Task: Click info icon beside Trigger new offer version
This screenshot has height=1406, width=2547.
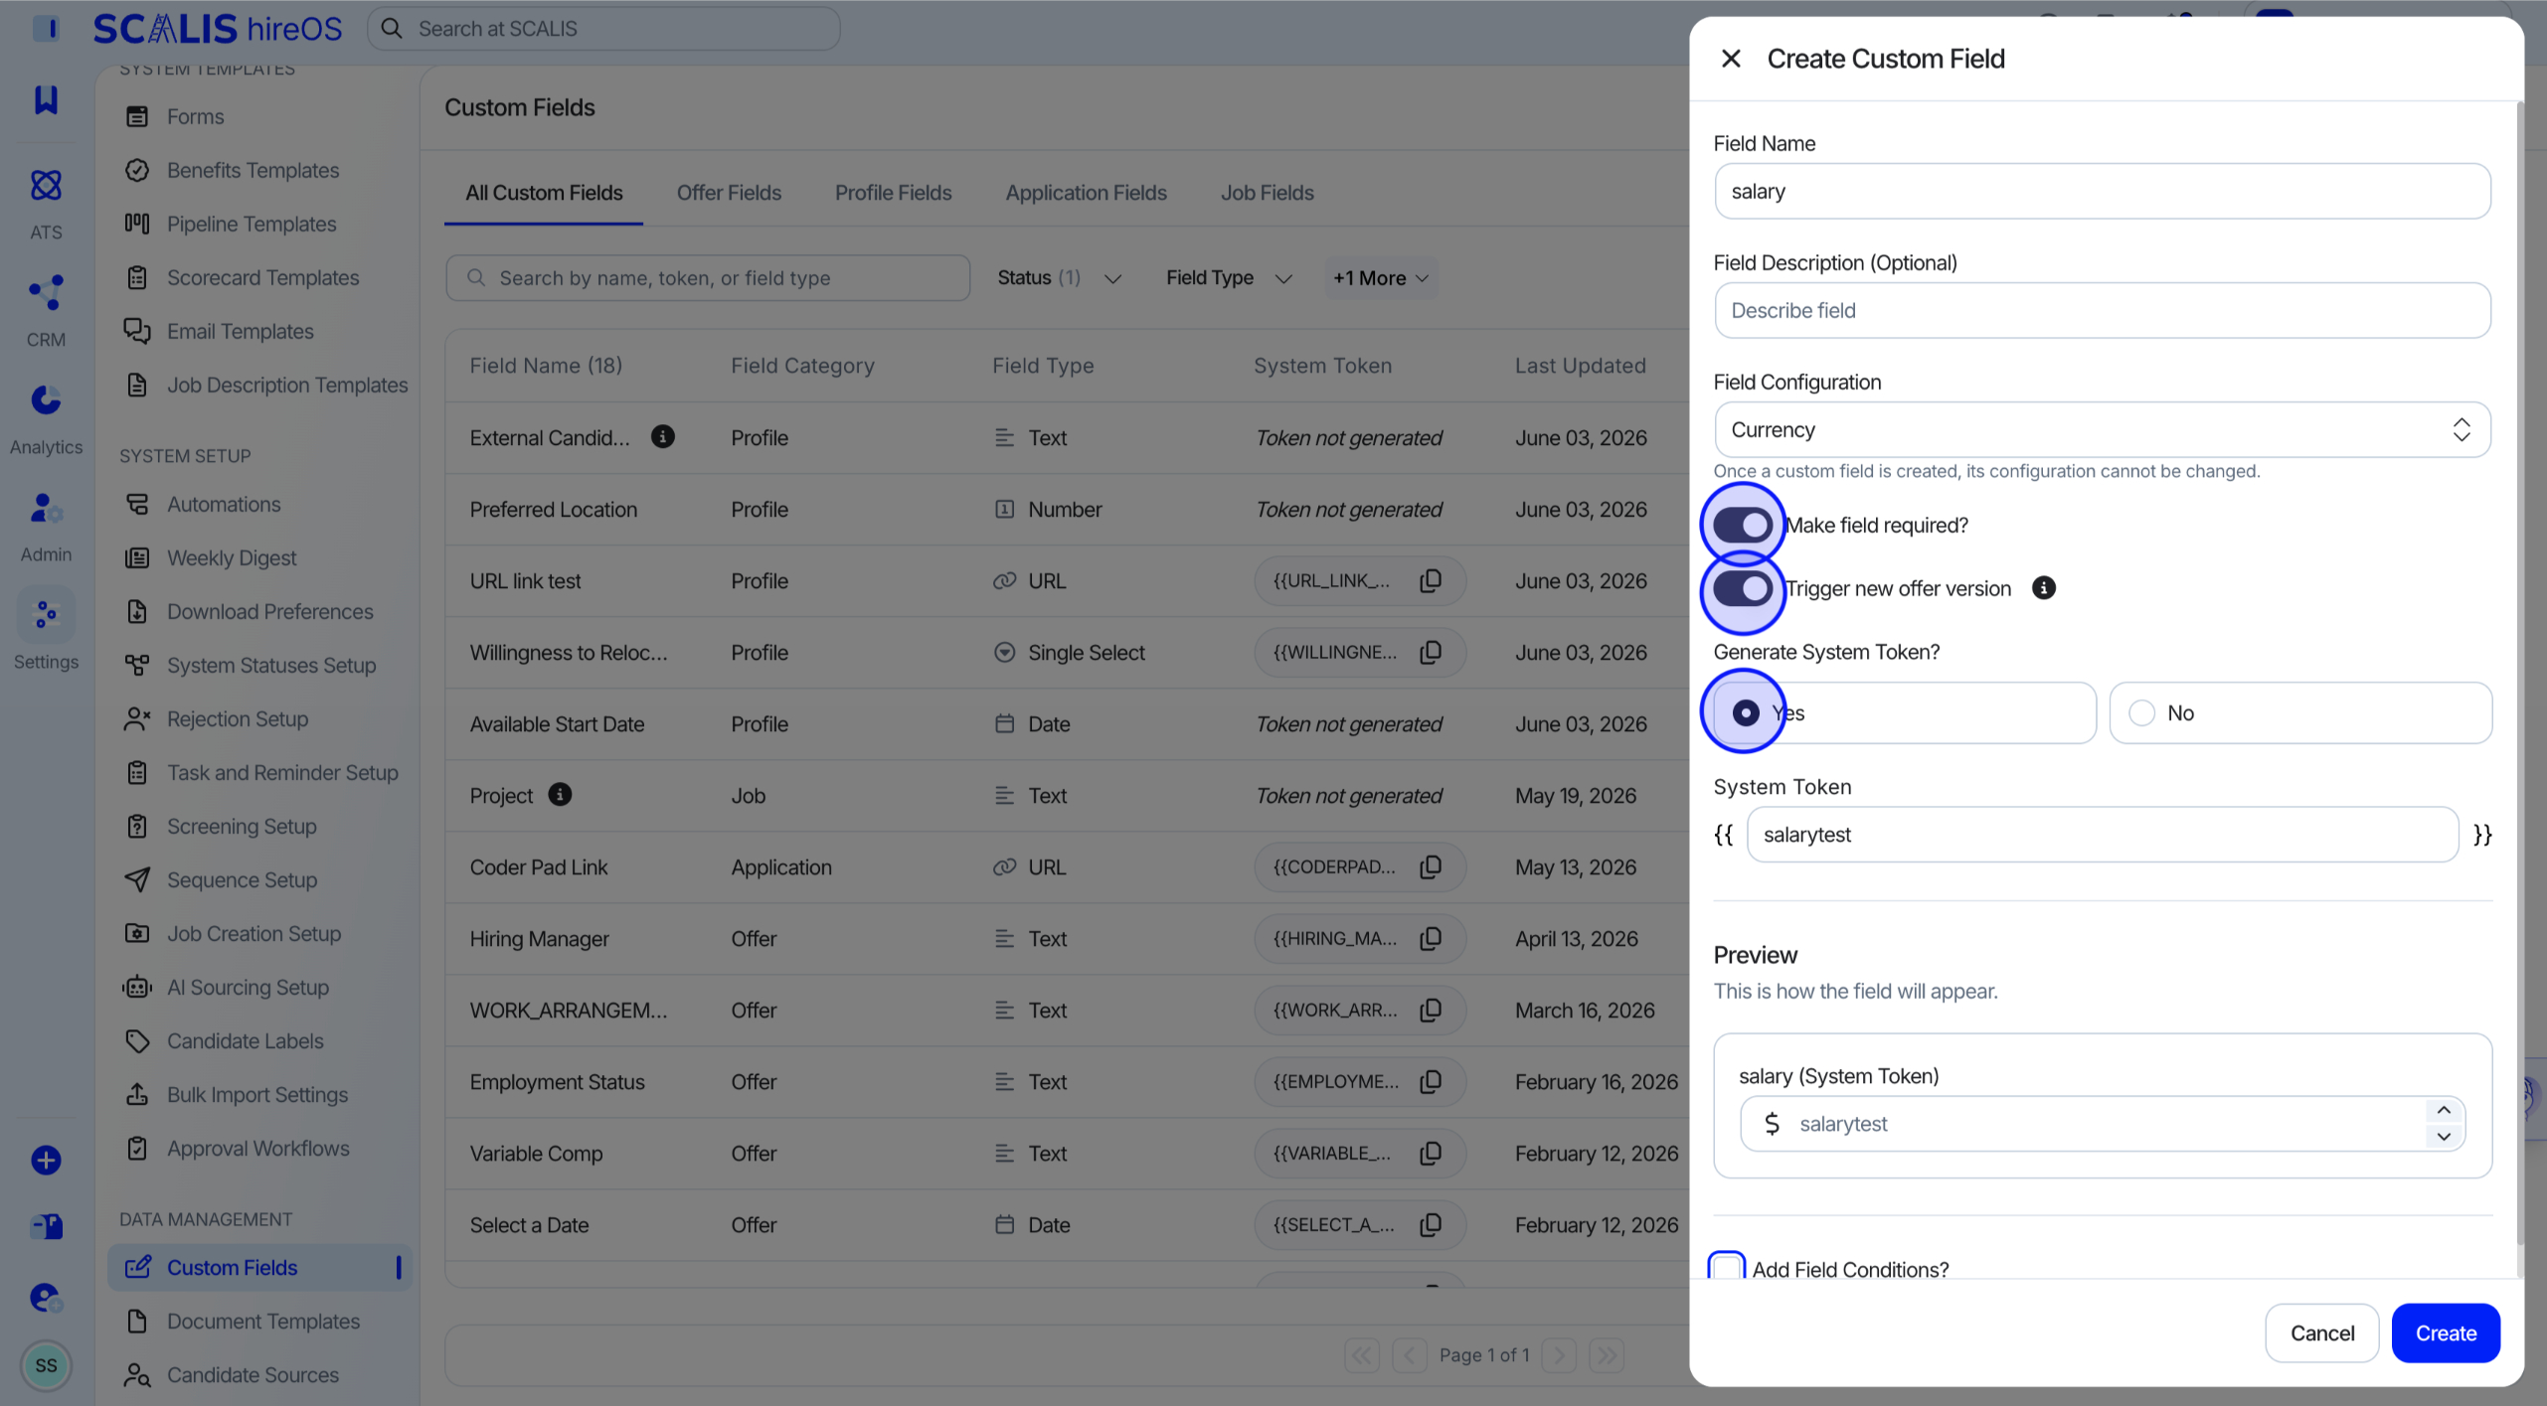Action: coord(2043,588)
